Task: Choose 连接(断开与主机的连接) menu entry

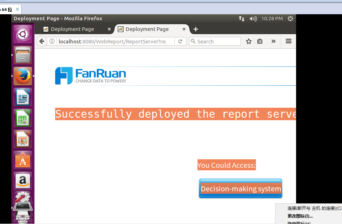Action: (314, 208)
